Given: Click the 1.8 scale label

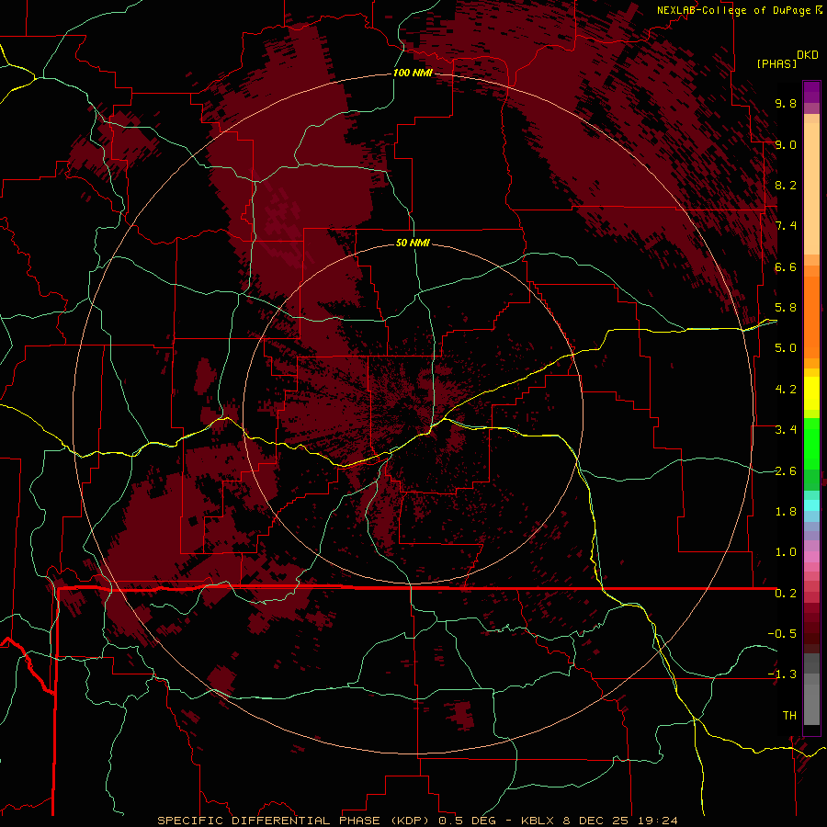Looking at the screenshot, I should tap(786, 512).
